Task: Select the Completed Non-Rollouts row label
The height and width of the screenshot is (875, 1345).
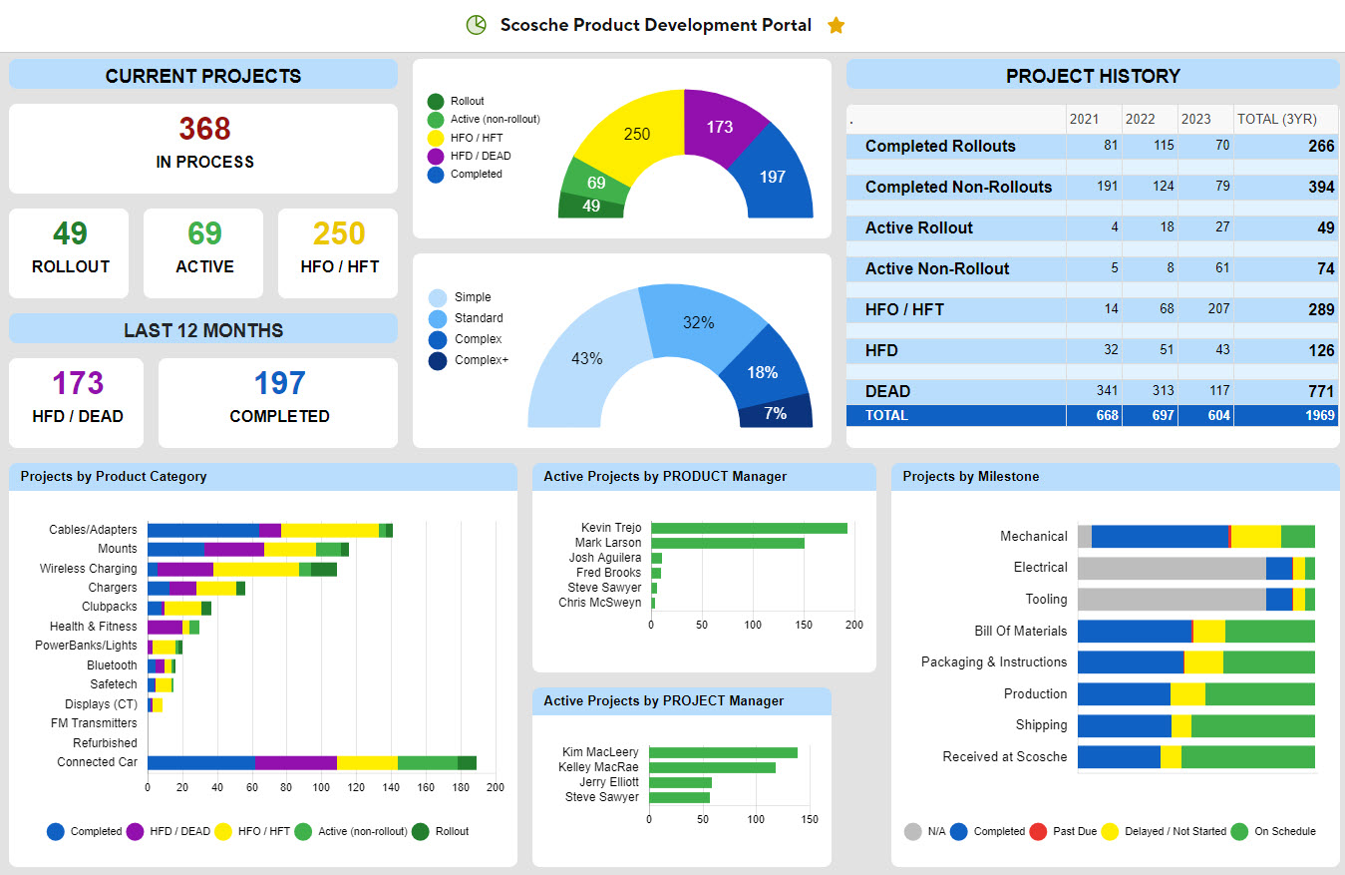Action: click(958, 187)
